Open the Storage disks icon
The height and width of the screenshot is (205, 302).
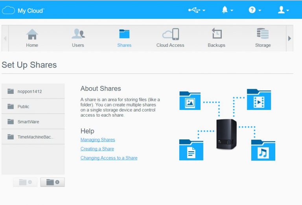click(x=263, y=33)
